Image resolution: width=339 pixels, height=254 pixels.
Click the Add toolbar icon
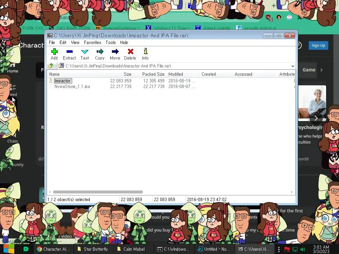click(x=54, y=54)
